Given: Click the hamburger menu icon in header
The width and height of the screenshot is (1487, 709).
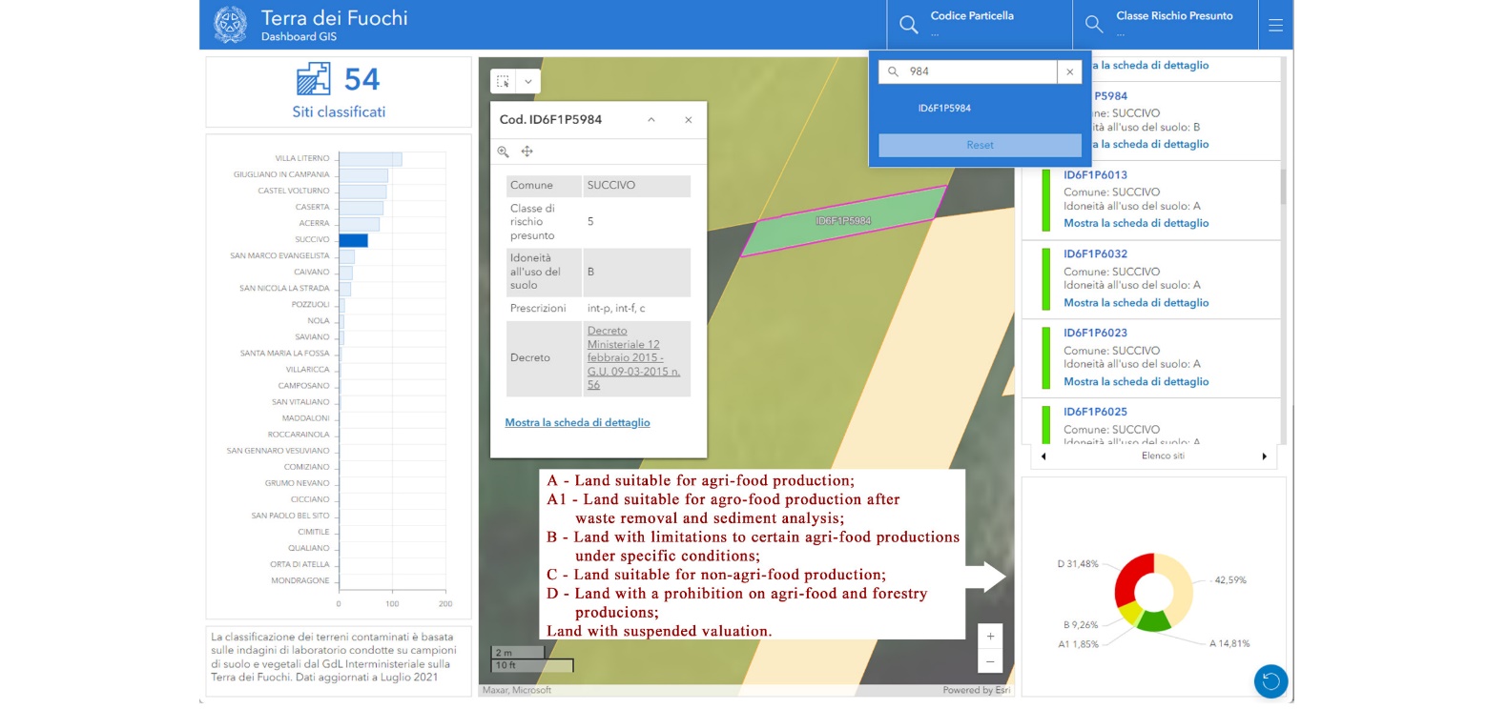Looking at the screenshot, I should (x=1275, y=26).
